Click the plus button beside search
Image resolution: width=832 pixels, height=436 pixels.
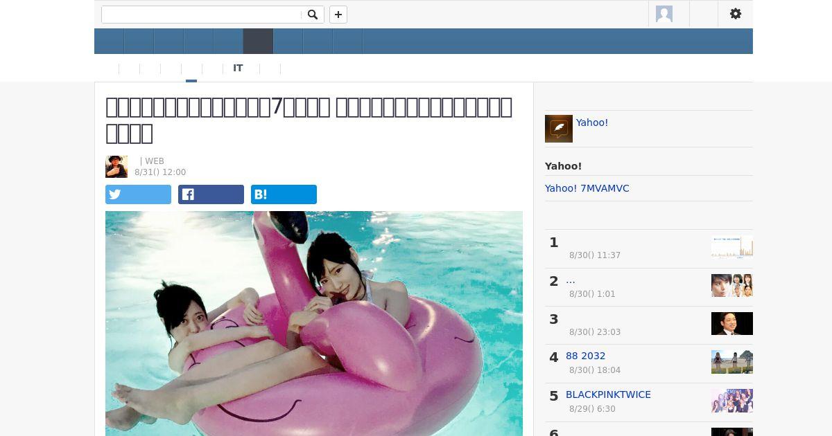338,15
